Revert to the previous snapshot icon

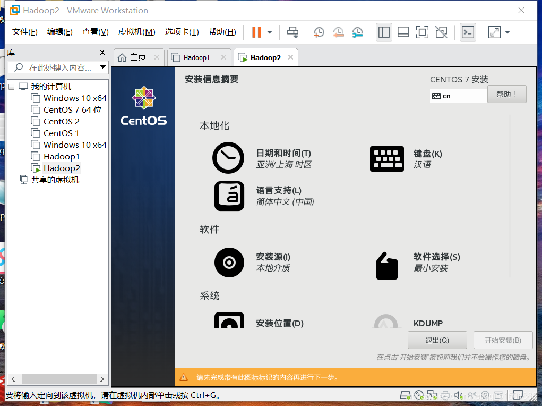pos(338,32)
